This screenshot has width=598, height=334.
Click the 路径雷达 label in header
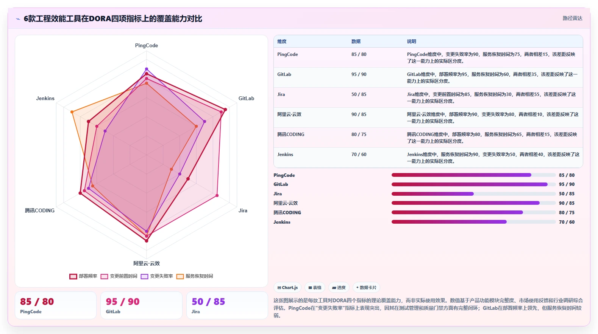[572, 18]
